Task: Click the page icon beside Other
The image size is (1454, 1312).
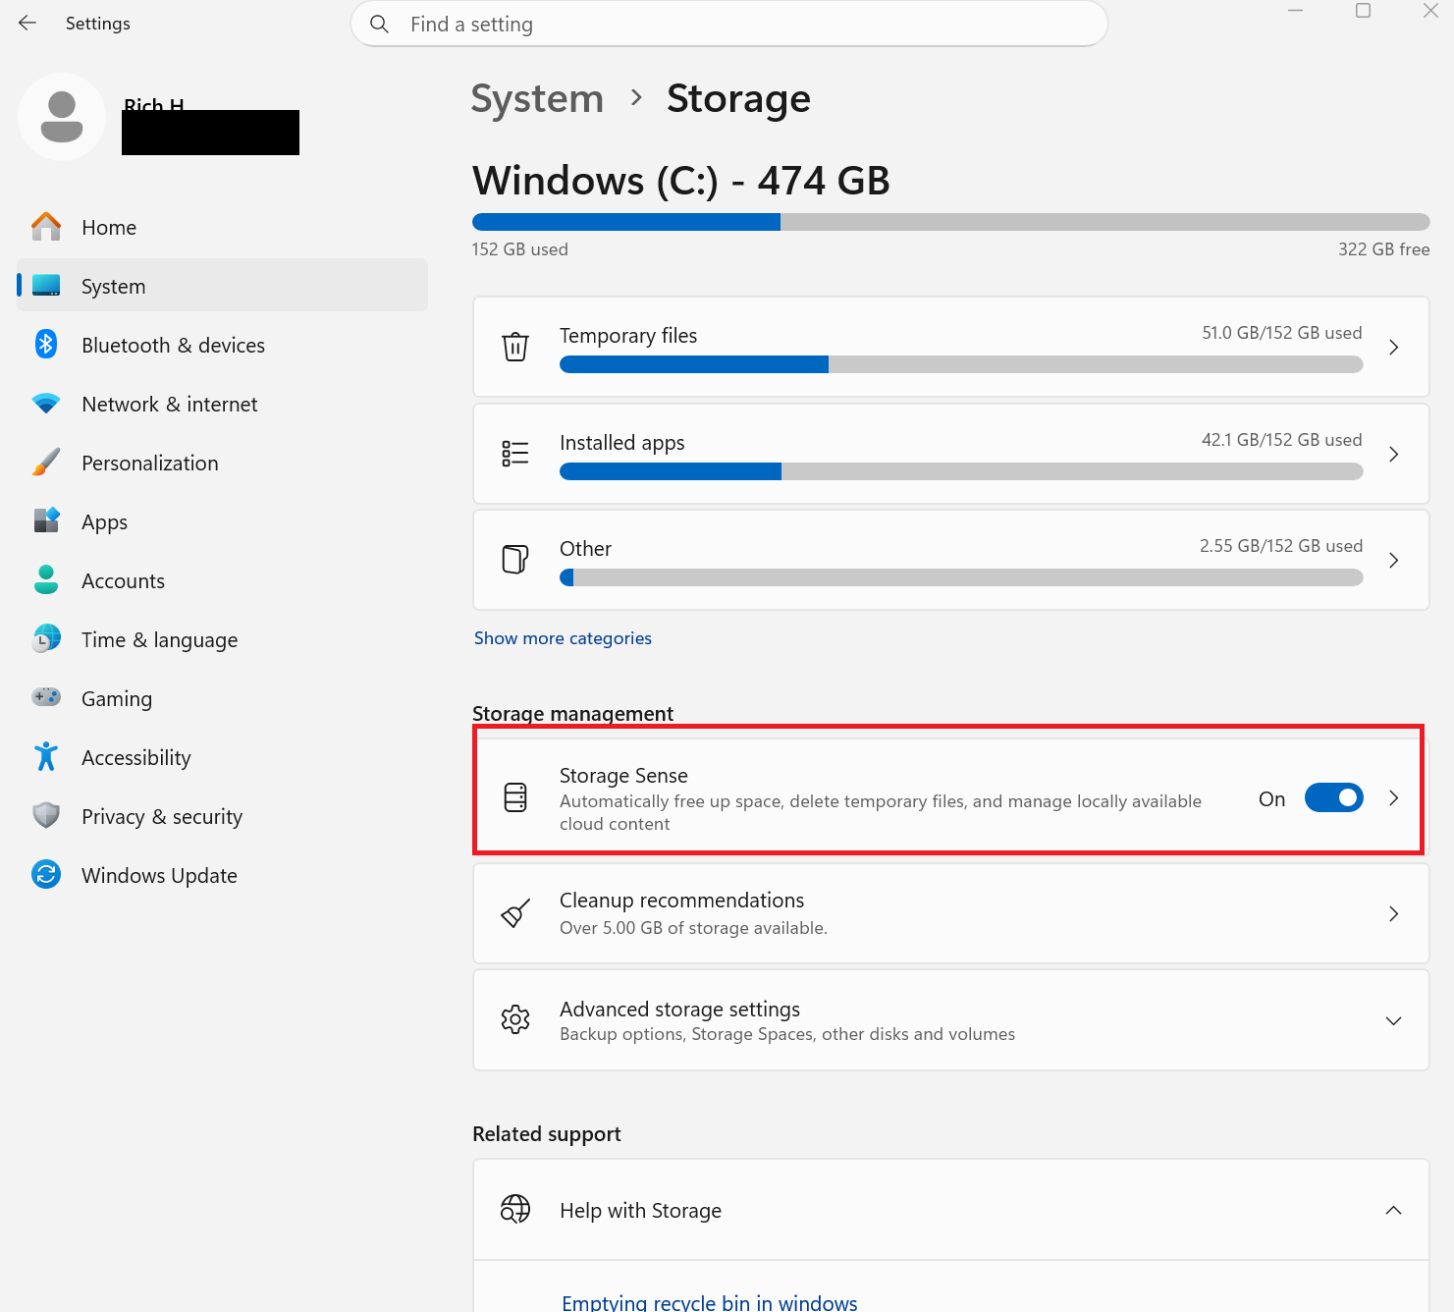Action: (x=515, y=560)
